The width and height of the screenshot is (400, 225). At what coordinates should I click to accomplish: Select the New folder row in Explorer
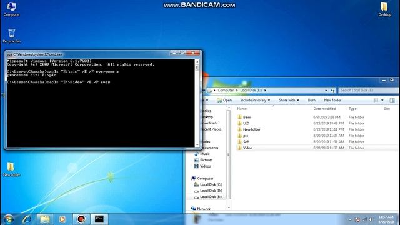(317, 129)
